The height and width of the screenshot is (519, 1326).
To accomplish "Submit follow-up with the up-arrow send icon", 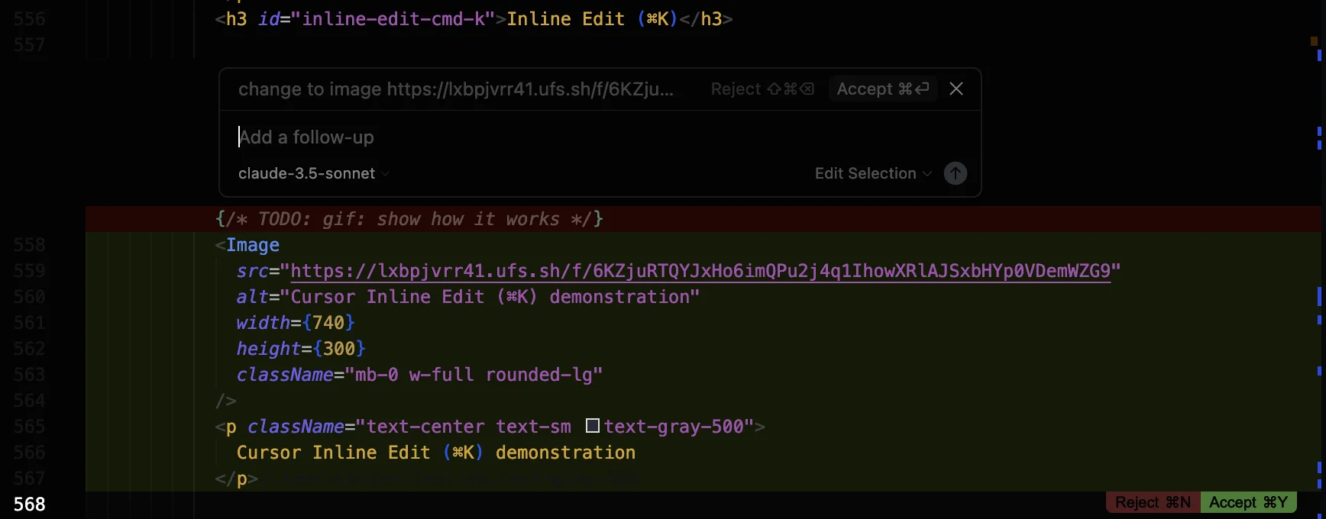I will 955,173.
